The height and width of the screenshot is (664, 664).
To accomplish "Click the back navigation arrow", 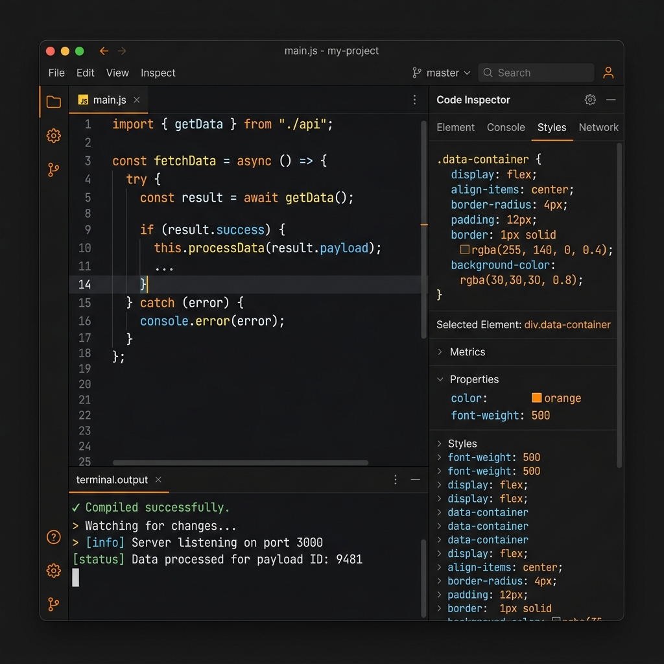I will point(104,51).
